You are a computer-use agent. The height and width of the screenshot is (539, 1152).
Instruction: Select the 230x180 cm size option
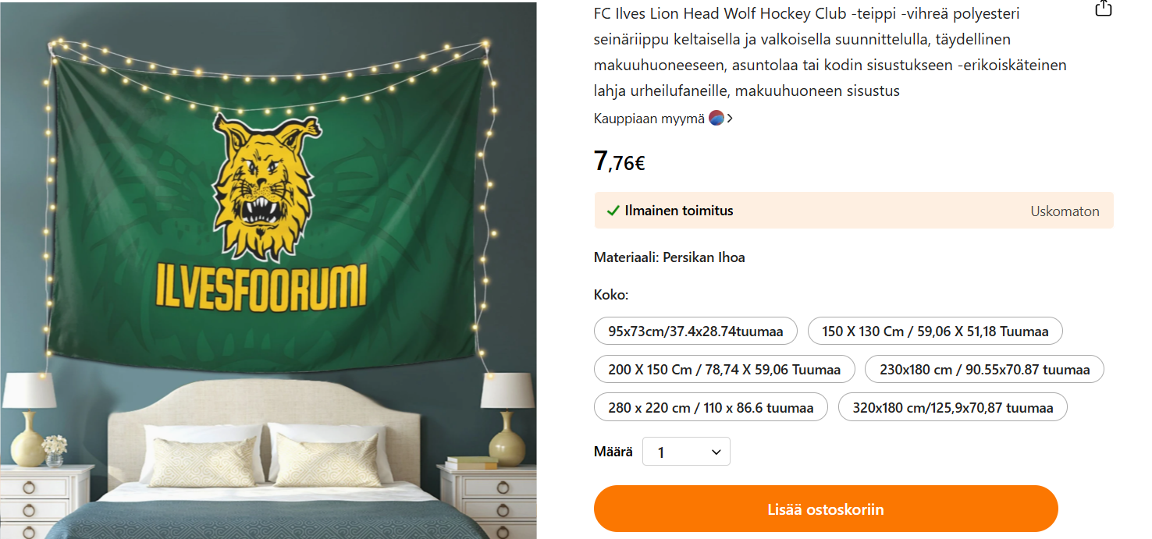(x=984, y=369)
